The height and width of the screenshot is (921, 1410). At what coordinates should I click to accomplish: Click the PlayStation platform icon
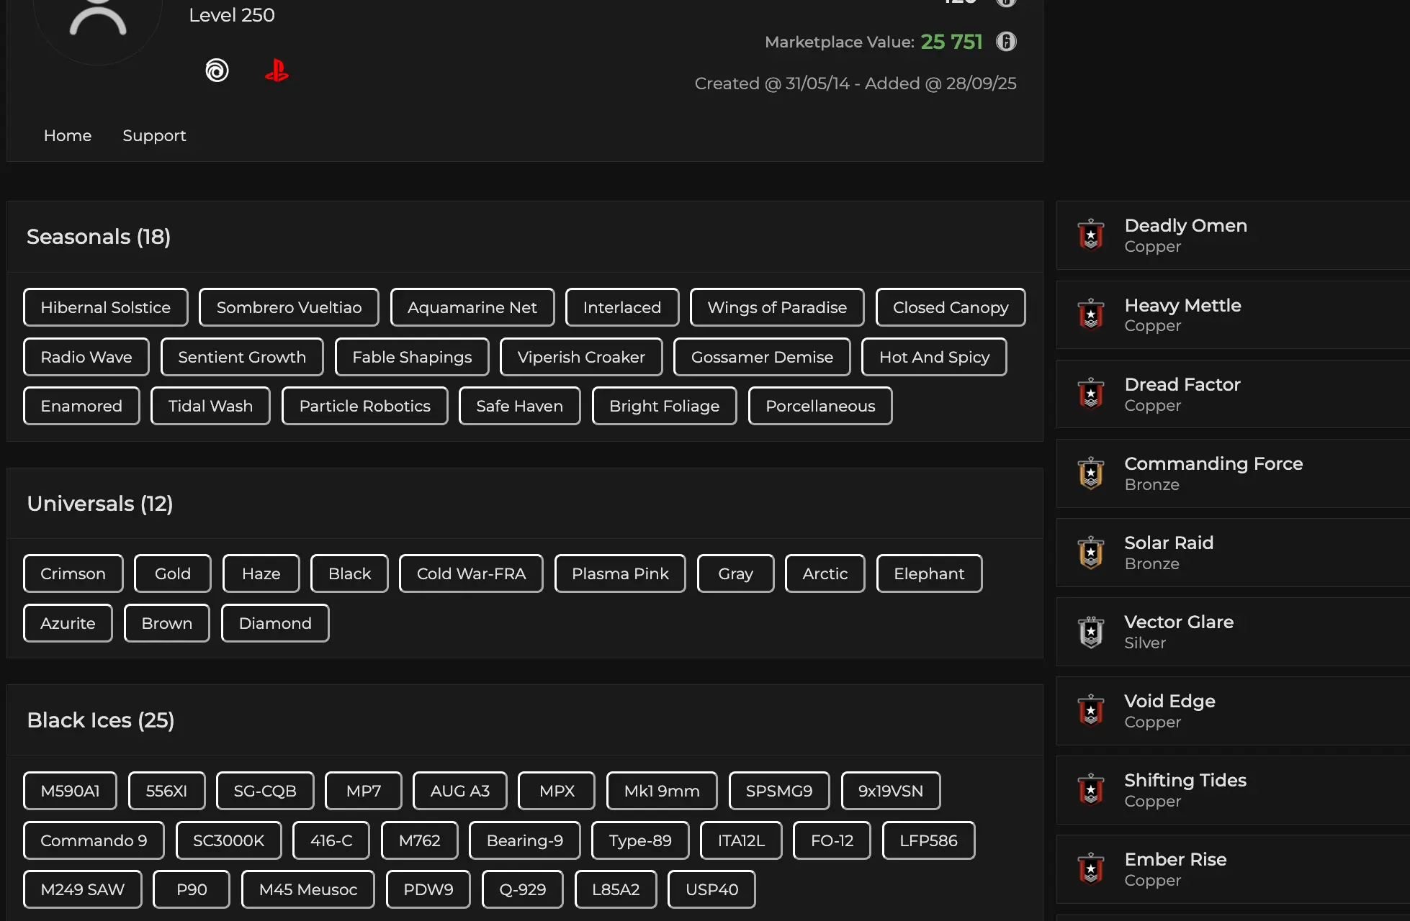click(277, 71)
